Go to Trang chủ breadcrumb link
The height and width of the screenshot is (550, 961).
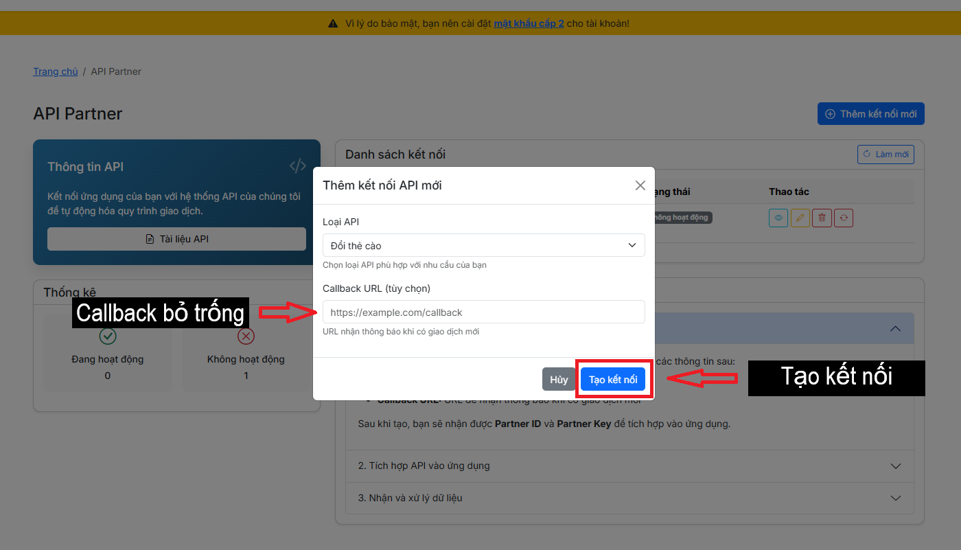[56, 71]
